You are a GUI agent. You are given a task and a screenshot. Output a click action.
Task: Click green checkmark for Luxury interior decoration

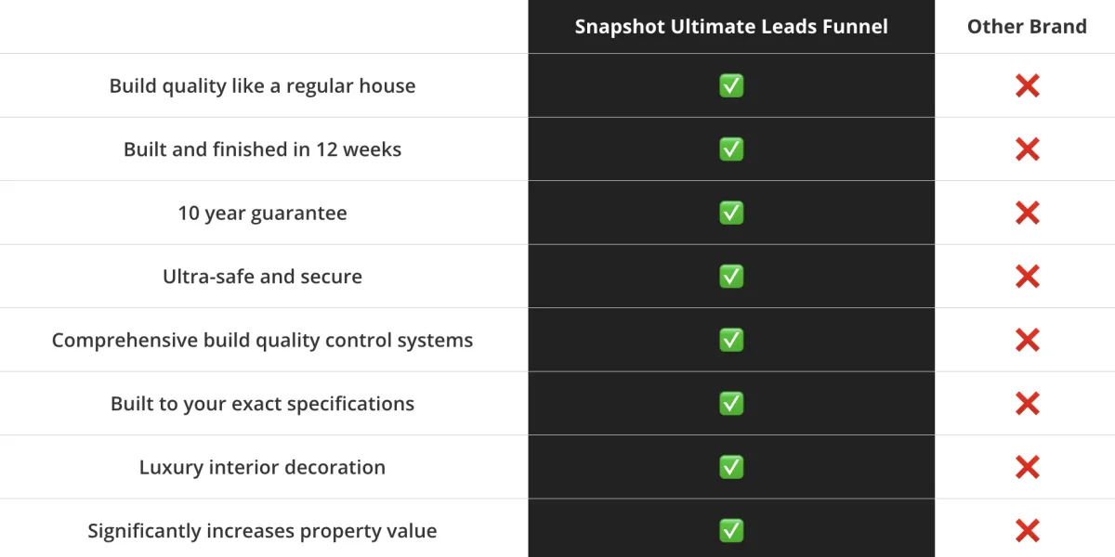[731, 467]
